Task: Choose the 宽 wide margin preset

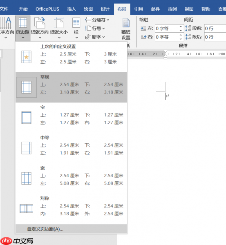Action: click(71, 178)
